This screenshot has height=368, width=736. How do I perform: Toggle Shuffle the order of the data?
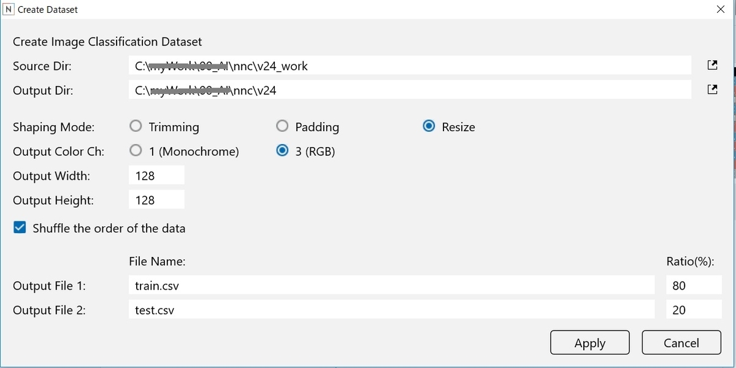click(20, 228)
